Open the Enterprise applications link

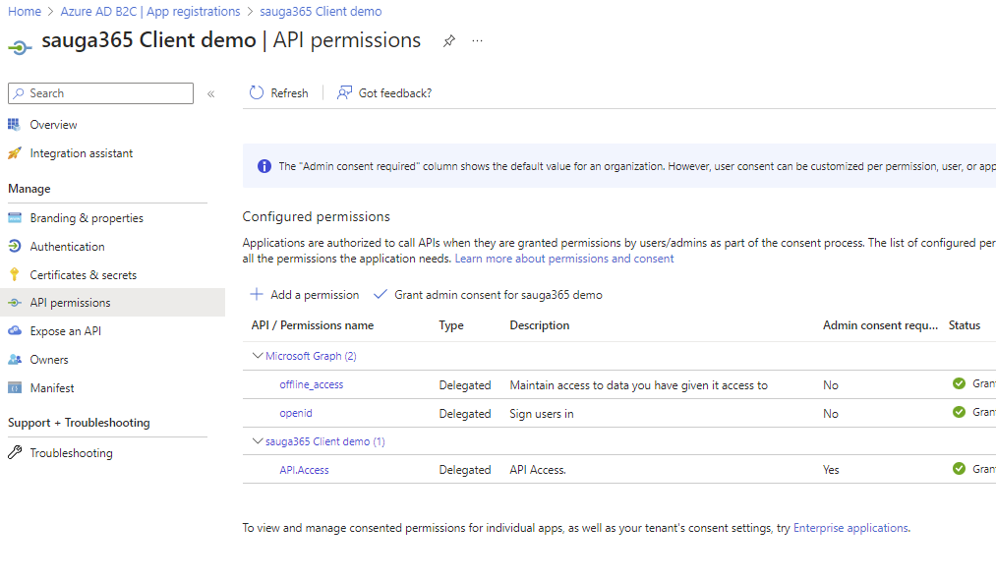pyautogui.click(x=850, y=527)
